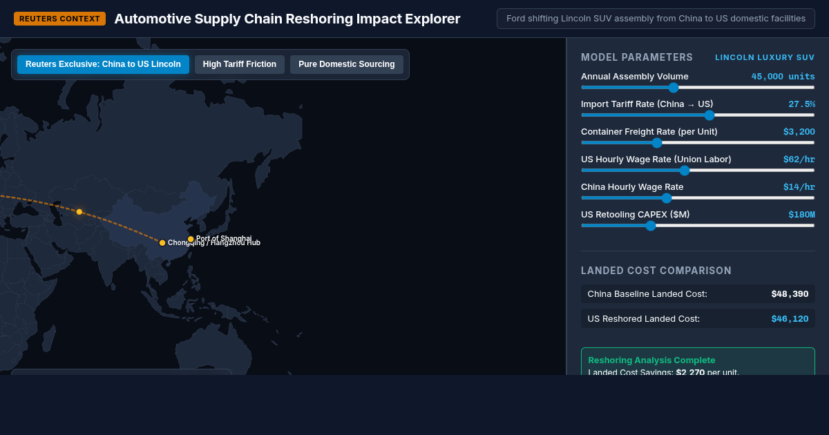Image resolution: width=829 pixels, height=435 pixels.
Task: Click the app title Automotive Supply Chain Reshoring Impact Explorer
Action: coord(287,19)
